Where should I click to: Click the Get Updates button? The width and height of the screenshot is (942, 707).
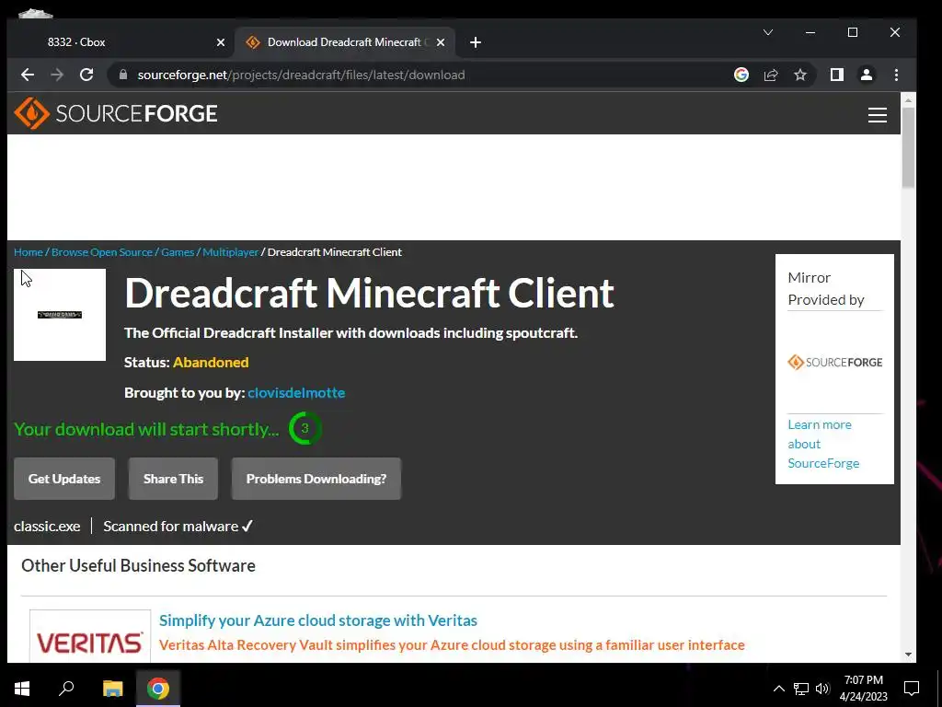[64, 479]
